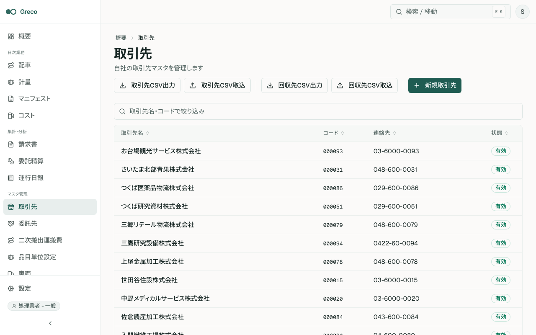This screenshot has width=536, height=335.
Task: Open row 三郷リテール物流株式会社
Action: pos(318,225)
